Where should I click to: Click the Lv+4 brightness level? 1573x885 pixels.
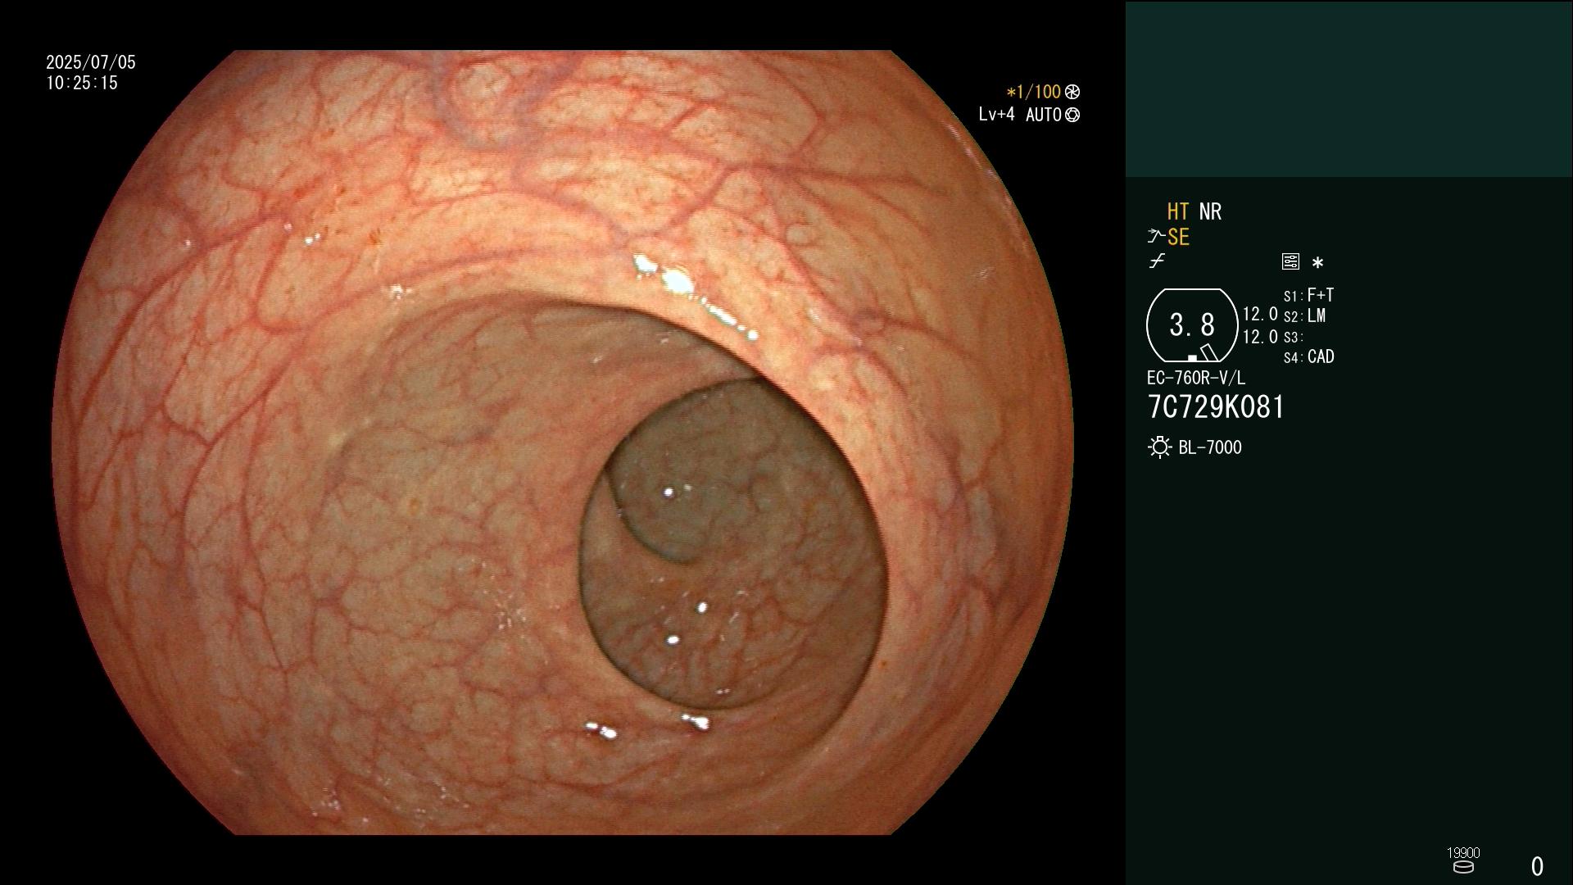(x=996, y=114)
